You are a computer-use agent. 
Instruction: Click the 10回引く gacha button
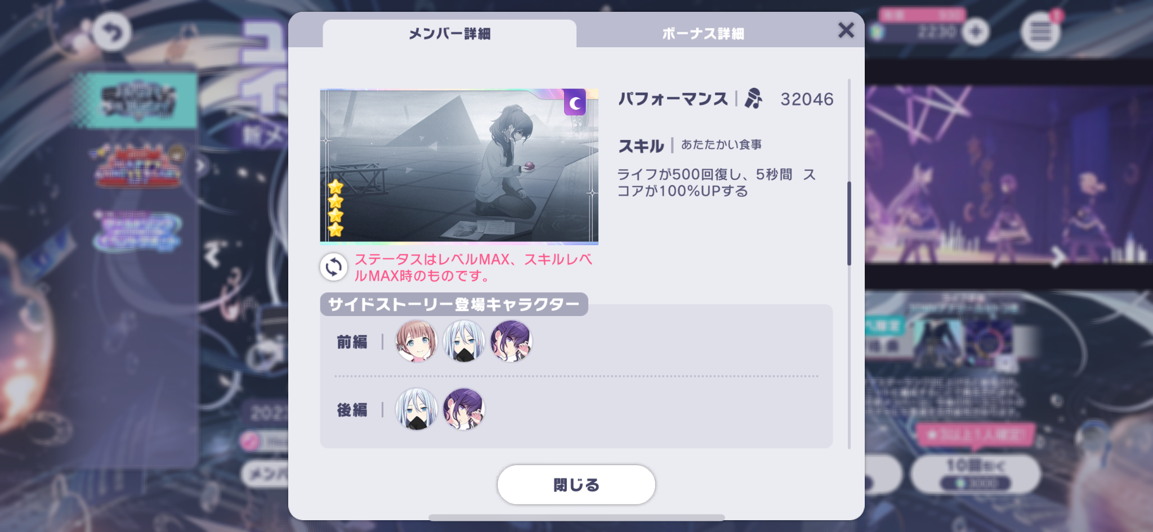pyautogui.click(x=976, y=474)
